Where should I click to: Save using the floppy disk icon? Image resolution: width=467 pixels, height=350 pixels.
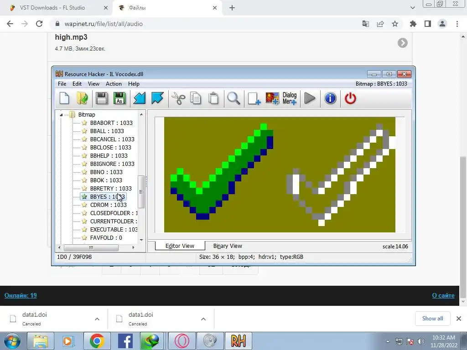coord(102,98)
